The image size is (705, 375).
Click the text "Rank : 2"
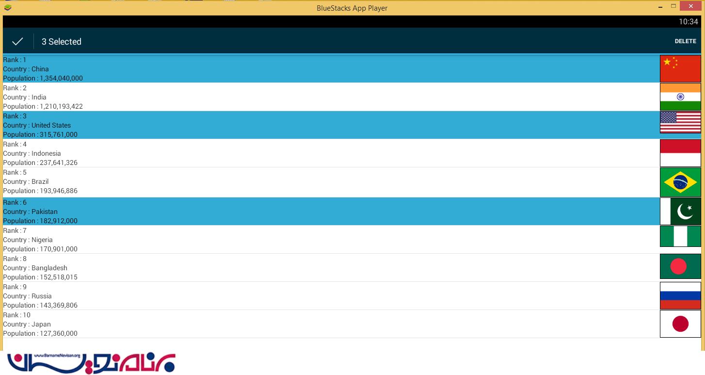coord(15,88)
